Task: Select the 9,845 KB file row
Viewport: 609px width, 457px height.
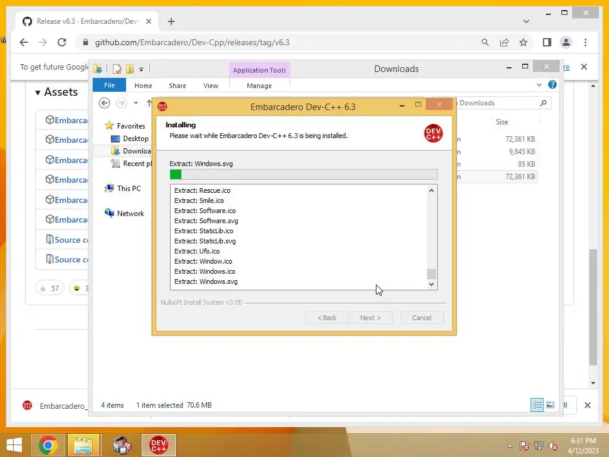Action: (x=497, y=152)
